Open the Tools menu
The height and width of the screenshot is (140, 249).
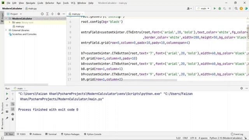(66, 3)
